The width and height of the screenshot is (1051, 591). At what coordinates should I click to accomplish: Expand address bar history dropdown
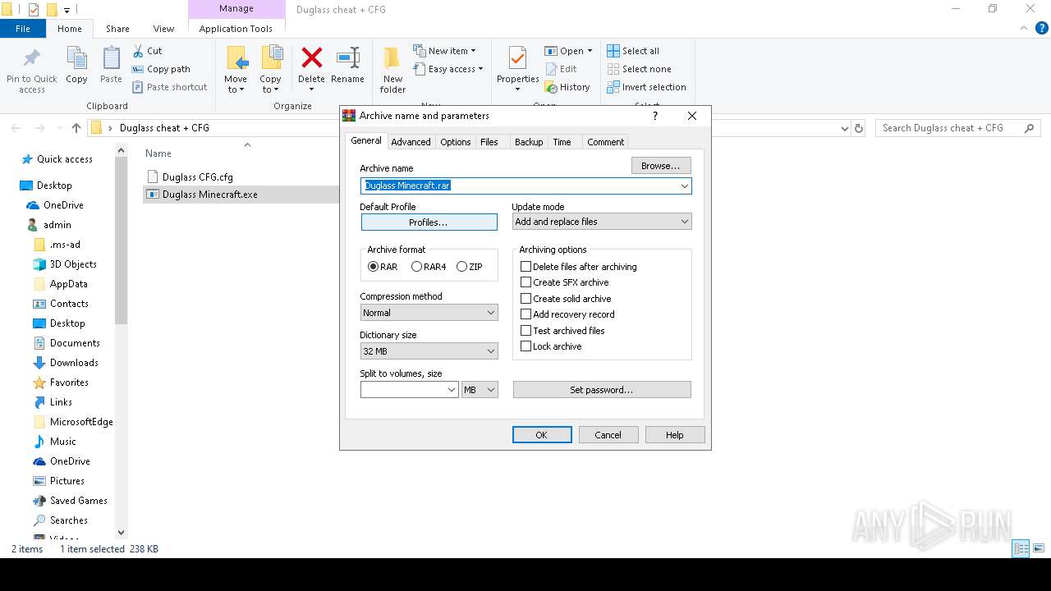pyautogui.click(x=845, y=128)
